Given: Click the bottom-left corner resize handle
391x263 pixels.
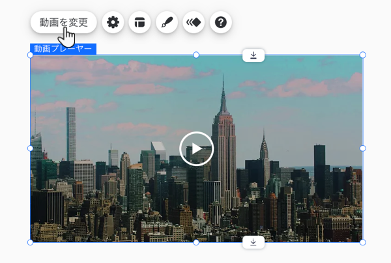Looking at the screenshot, I should [x=30, y=242].
